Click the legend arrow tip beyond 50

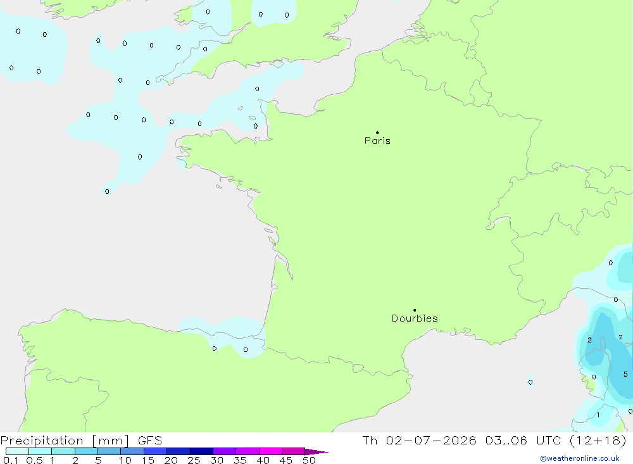[316, 452]
